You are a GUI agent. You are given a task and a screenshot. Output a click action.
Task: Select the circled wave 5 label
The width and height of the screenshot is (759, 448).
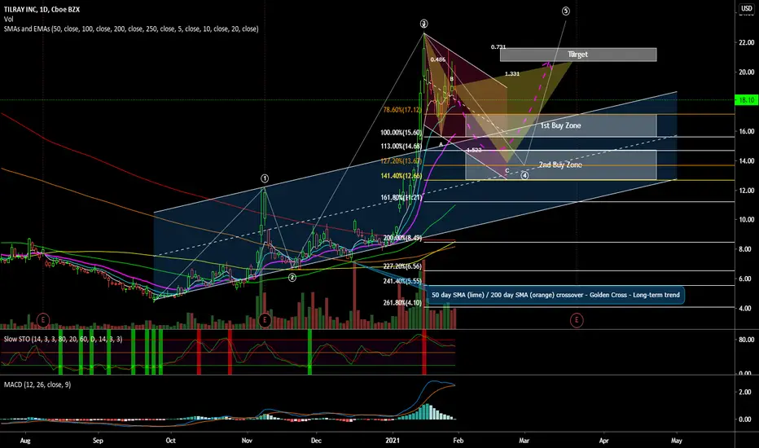pos(565,11)
